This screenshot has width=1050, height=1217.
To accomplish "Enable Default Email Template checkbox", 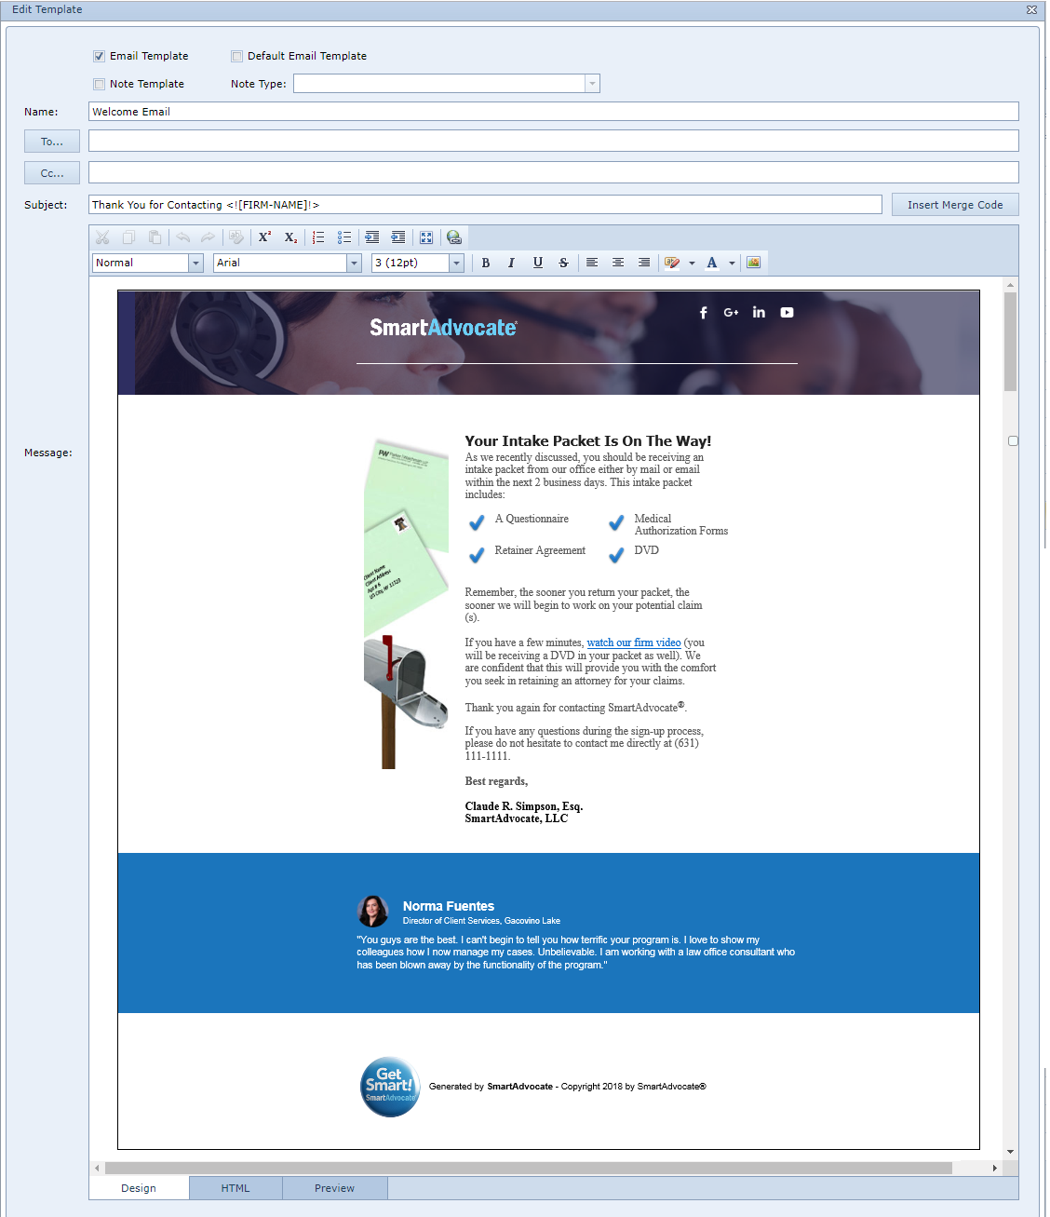I will 237,56.
